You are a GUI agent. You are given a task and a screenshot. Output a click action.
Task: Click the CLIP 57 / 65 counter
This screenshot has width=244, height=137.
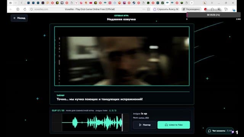58,111
